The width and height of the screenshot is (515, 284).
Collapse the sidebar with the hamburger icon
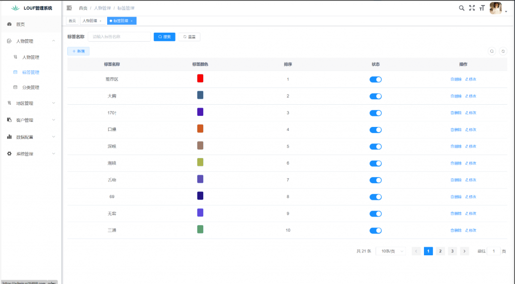[69, 8]
